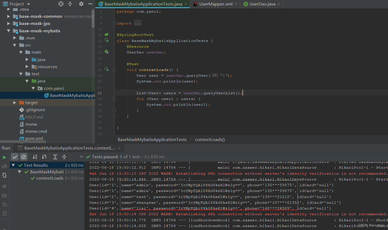The height and width of the screenshot is (230, 388).
Task: Select mvnw.cmd in project tree
Action: click(x=33, y=131)
